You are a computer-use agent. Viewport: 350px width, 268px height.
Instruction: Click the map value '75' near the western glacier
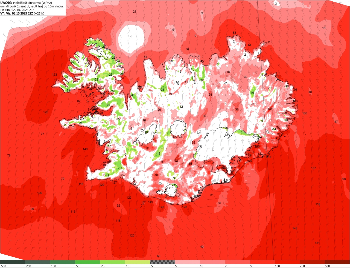(154, 139)
